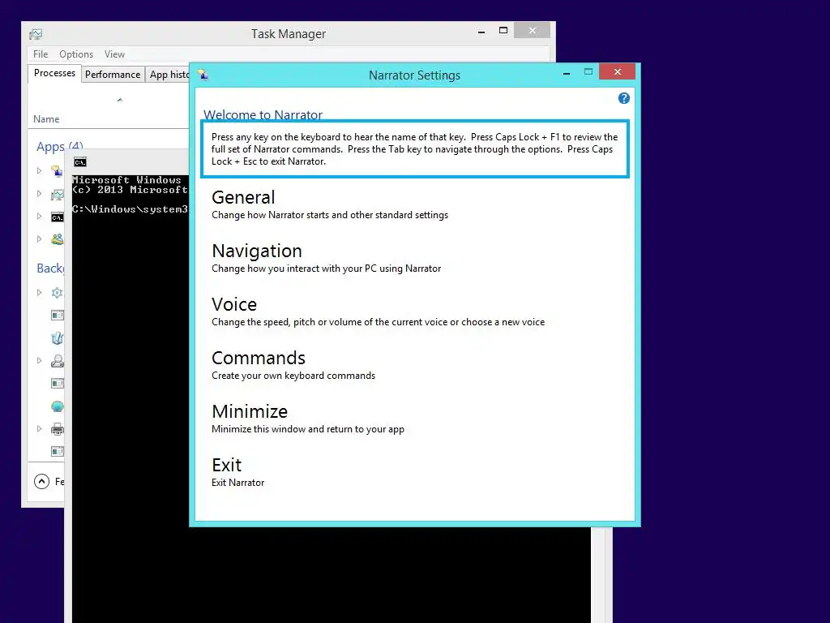830x623 pixels.
Task: Click Minimize option in Narrator list
Action: pos(307,419)
